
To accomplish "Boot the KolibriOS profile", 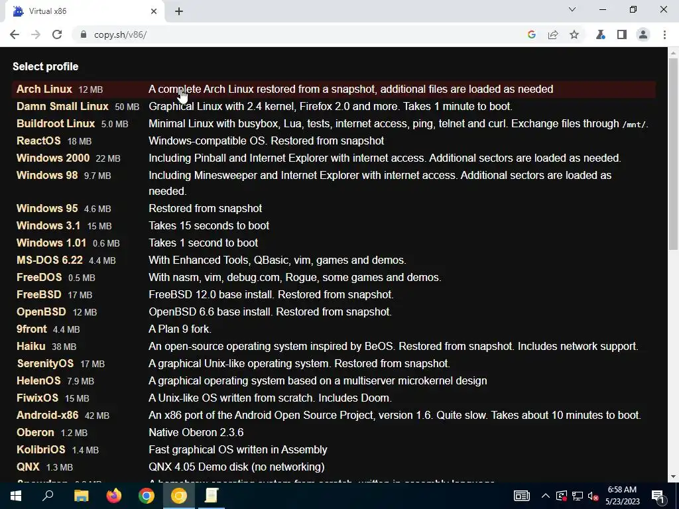I will click(x=40, y=449).
